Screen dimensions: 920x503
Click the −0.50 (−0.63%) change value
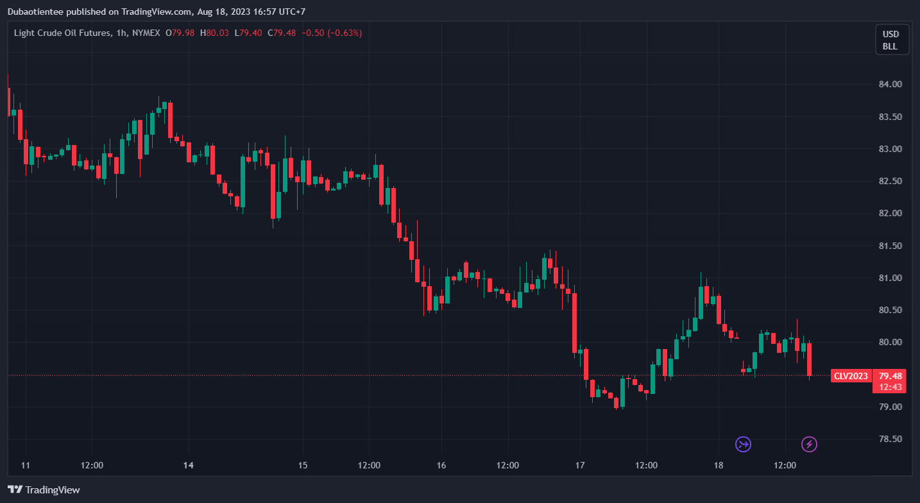point(332,33)
